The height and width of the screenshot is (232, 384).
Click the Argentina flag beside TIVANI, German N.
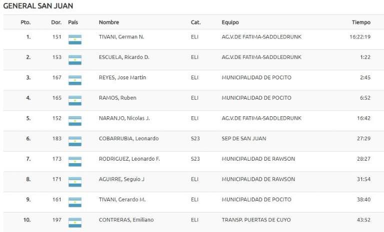tap(74, 39)
